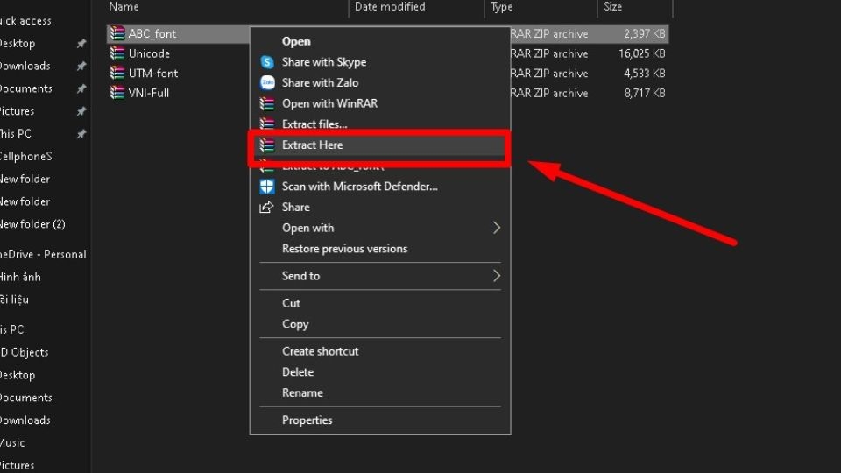This screenshot has width=841, height=473.
Task: Click the 16,025 KB size cell
Action: [642, 53]
